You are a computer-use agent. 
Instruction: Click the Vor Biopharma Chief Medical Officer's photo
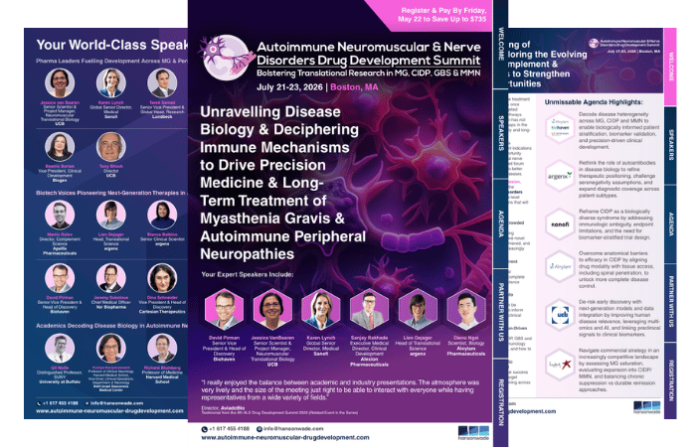click(x=111, y=278)
